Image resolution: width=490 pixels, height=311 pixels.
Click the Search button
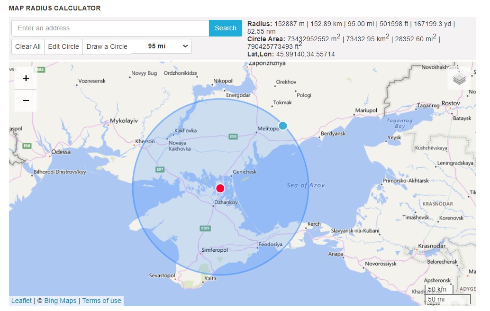coord(225,28)
